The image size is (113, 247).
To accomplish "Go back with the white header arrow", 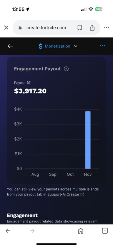I will click(x=10, y=46).
